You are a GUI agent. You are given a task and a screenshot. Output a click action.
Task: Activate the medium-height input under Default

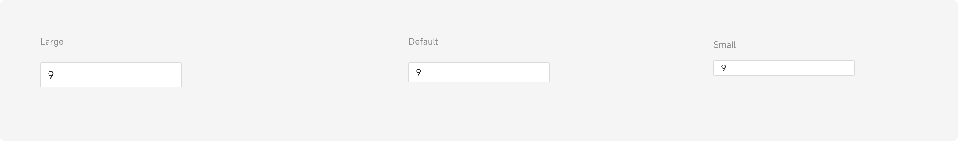click(x=479, y=72)
